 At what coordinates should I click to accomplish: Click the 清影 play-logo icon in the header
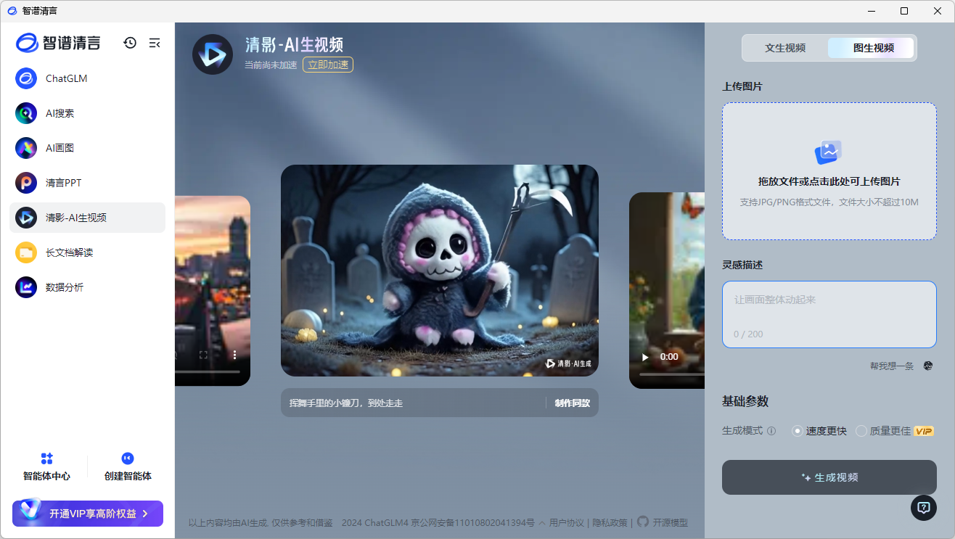213,54
